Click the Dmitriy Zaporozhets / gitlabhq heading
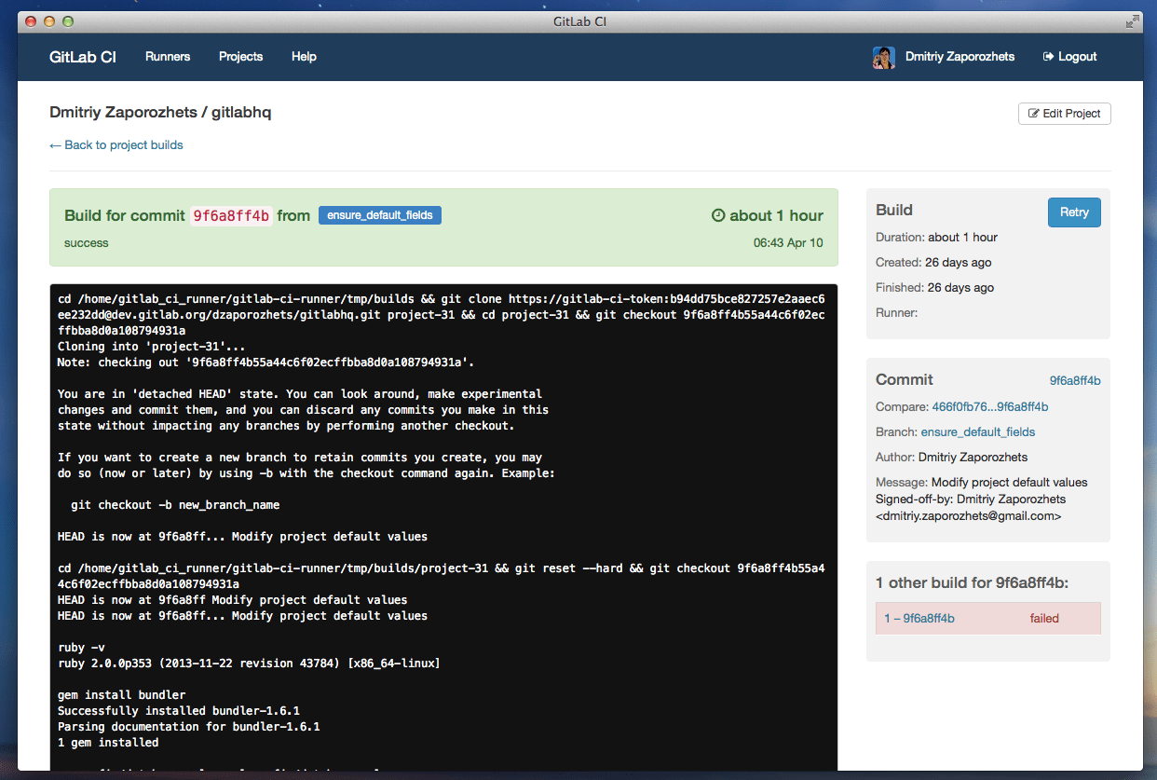 pos(160,113)
